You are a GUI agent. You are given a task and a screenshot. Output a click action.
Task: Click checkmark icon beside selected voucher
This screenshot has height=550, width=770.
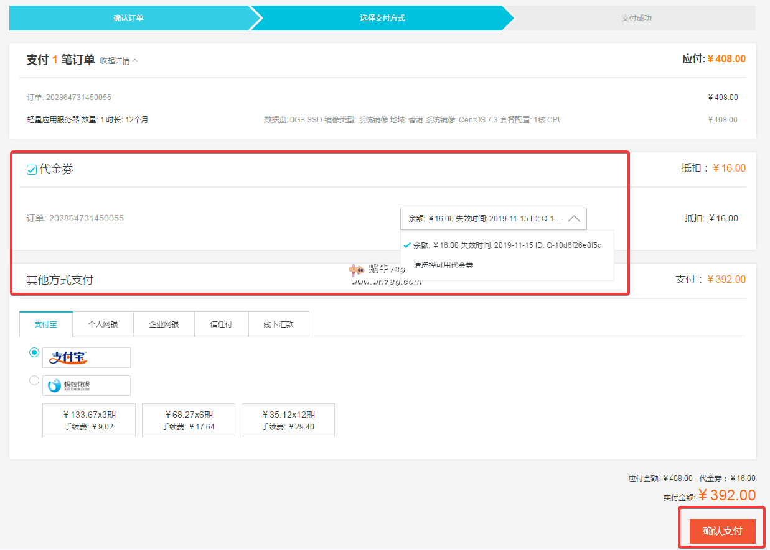coord(407,245)
